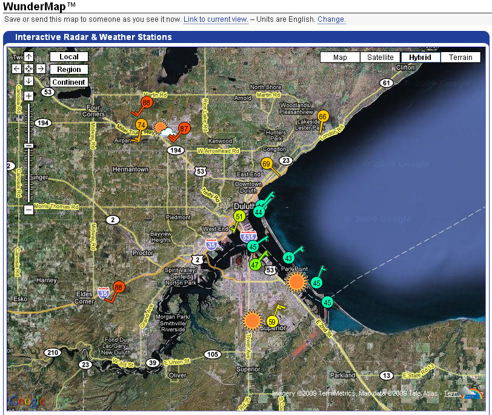Select the Hybrid view tab
The height and width of the screenshot is (415, 492).
tap(420, 58)
